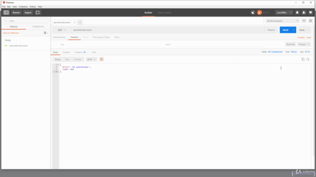
Task: Open apirestful.dev/users history entry
Action: (x=19, y=46)
